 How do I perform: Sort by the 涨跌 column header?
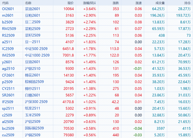116,3
